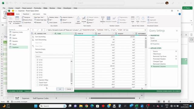
Task: Switch to the Power Query View tab
Action: tap(45, 14)
